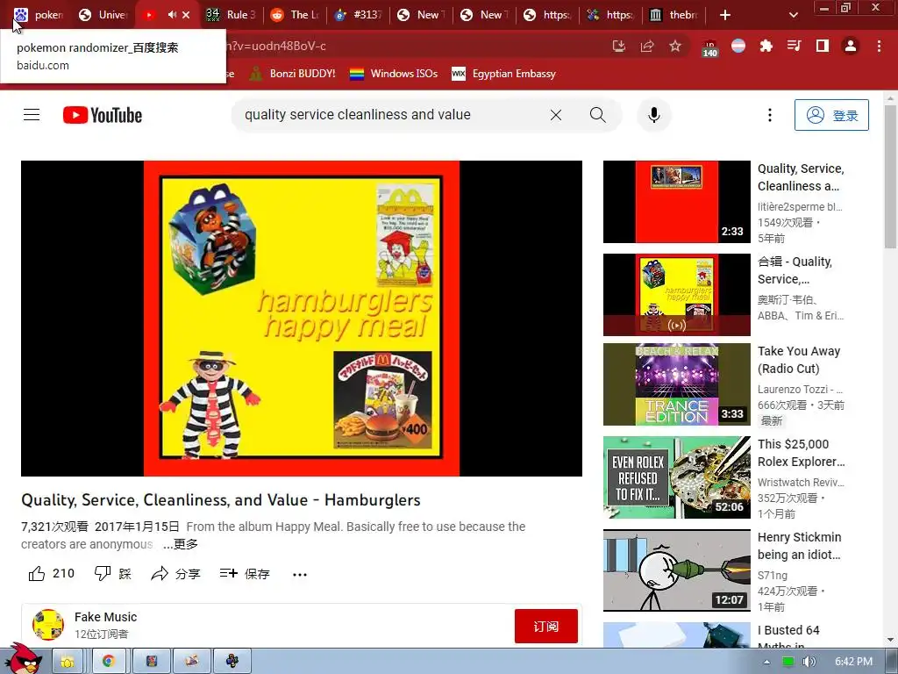Bookmark this page with the star
Image resolution: width=898 pixels, height=674 pixels.
pyautogui.click(x=675, y=46)
